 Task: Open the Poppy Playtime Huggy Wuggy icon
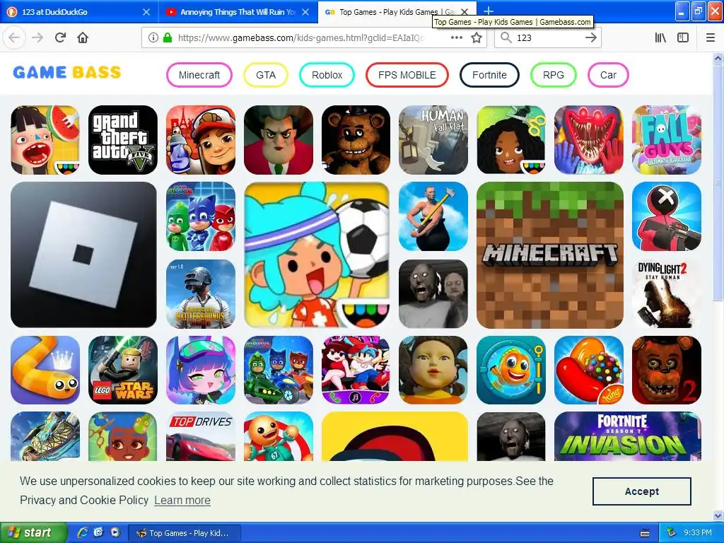pyautogui.click(x=589, y=140)
